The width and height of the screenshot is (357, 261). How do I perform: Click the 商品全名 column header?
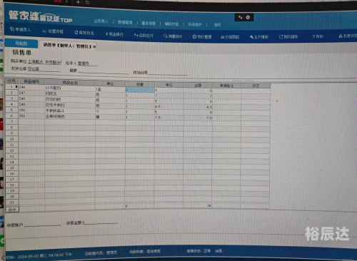click(x=70, y=83)
